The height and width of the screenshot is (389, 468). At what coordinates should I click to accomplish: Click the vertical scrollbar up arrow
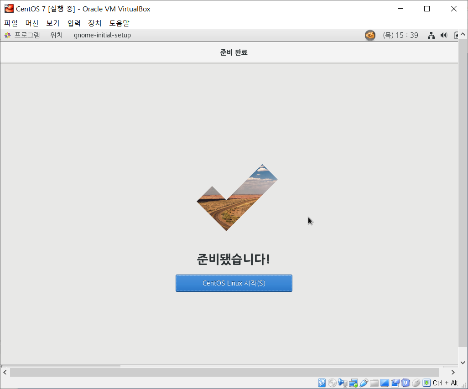[x=463, y=34]
